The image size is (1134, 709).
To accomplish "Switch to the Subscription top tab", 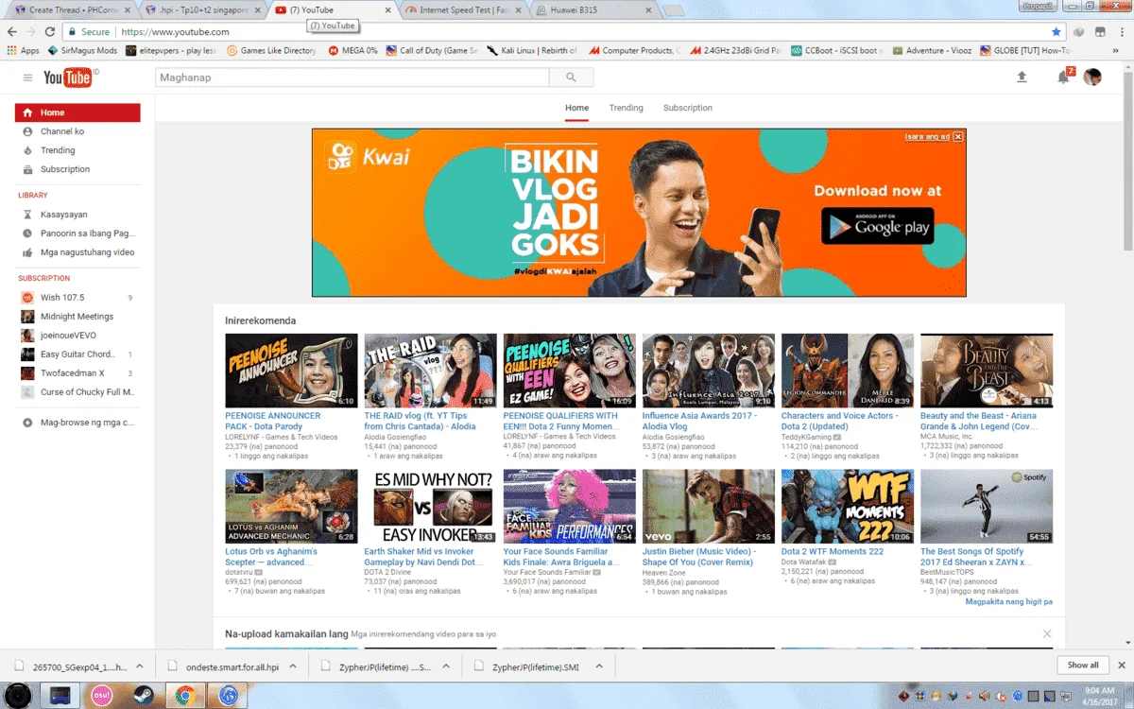I will (688, 108).
